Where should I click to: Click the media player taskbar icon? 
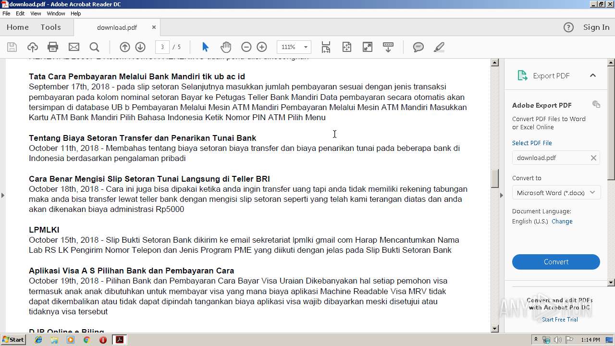(x=71, y=340)
